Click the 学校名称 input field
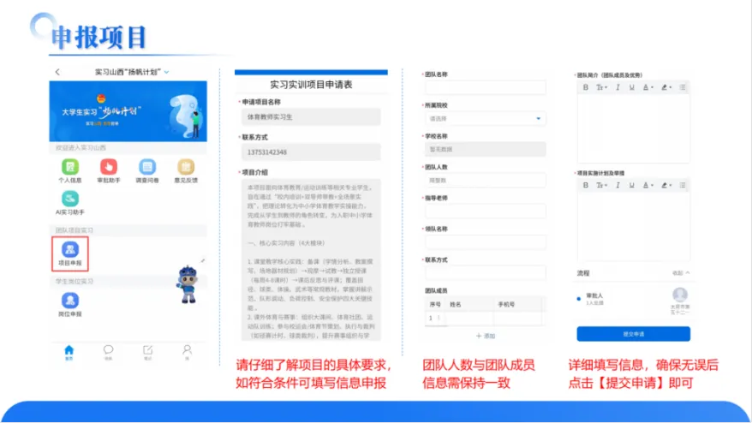 (x=486, y=149)
